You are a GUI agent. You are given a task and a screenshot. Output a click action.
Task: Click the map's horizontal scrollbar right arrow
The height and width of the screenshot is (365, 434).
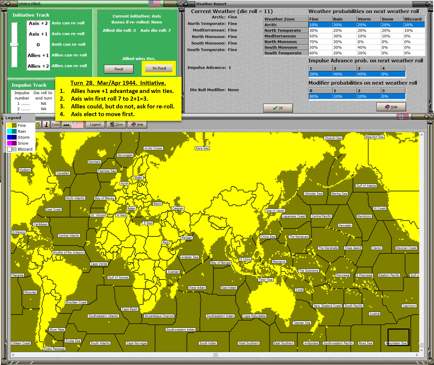coord(417,355)
